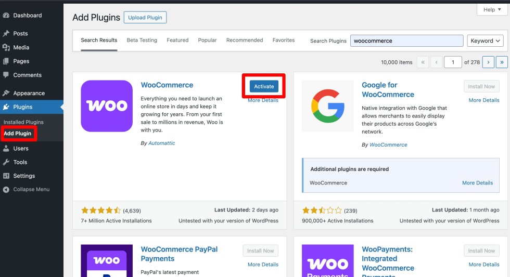
Task: Click the current page number field
Action: 453,62
